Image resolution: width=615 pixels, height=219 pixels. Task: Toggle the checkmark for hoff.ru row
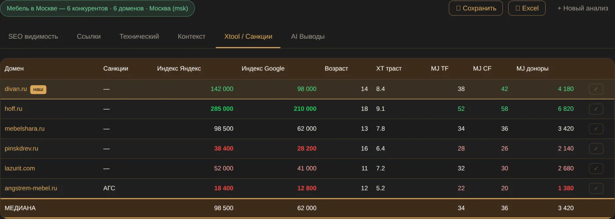(596, 109)
